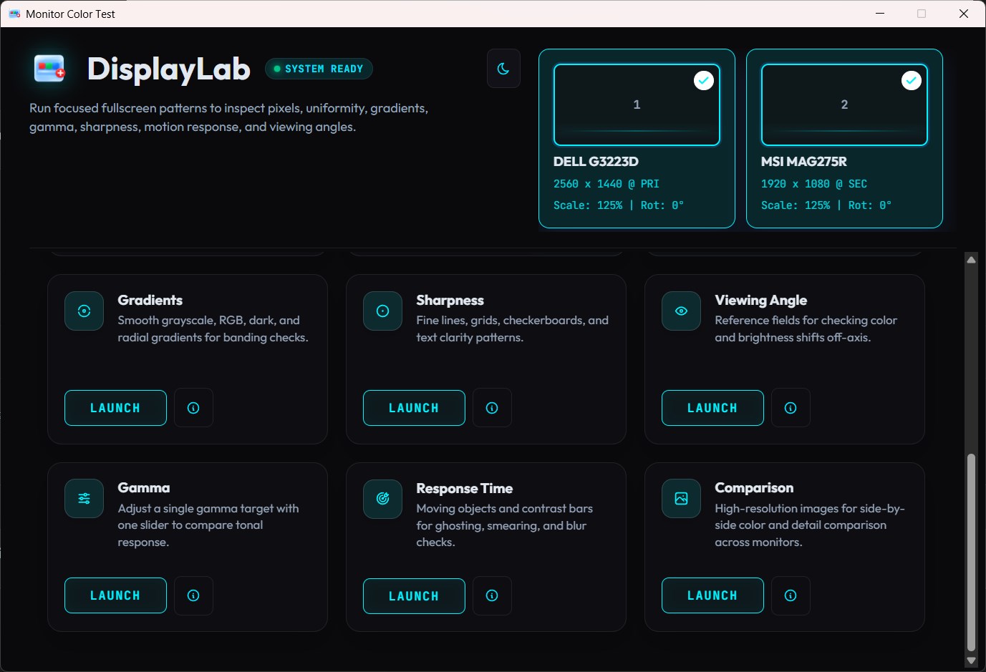The image size is (986, 672).
Task: Click the Gradients card title
Action: (x=150, y=300)
